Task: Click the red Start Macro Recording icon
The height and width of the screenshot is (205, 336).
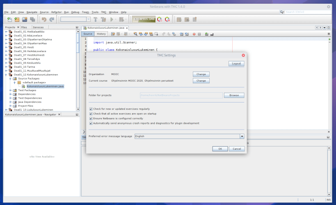Action: pyautogui.click(x=194, y=34)
